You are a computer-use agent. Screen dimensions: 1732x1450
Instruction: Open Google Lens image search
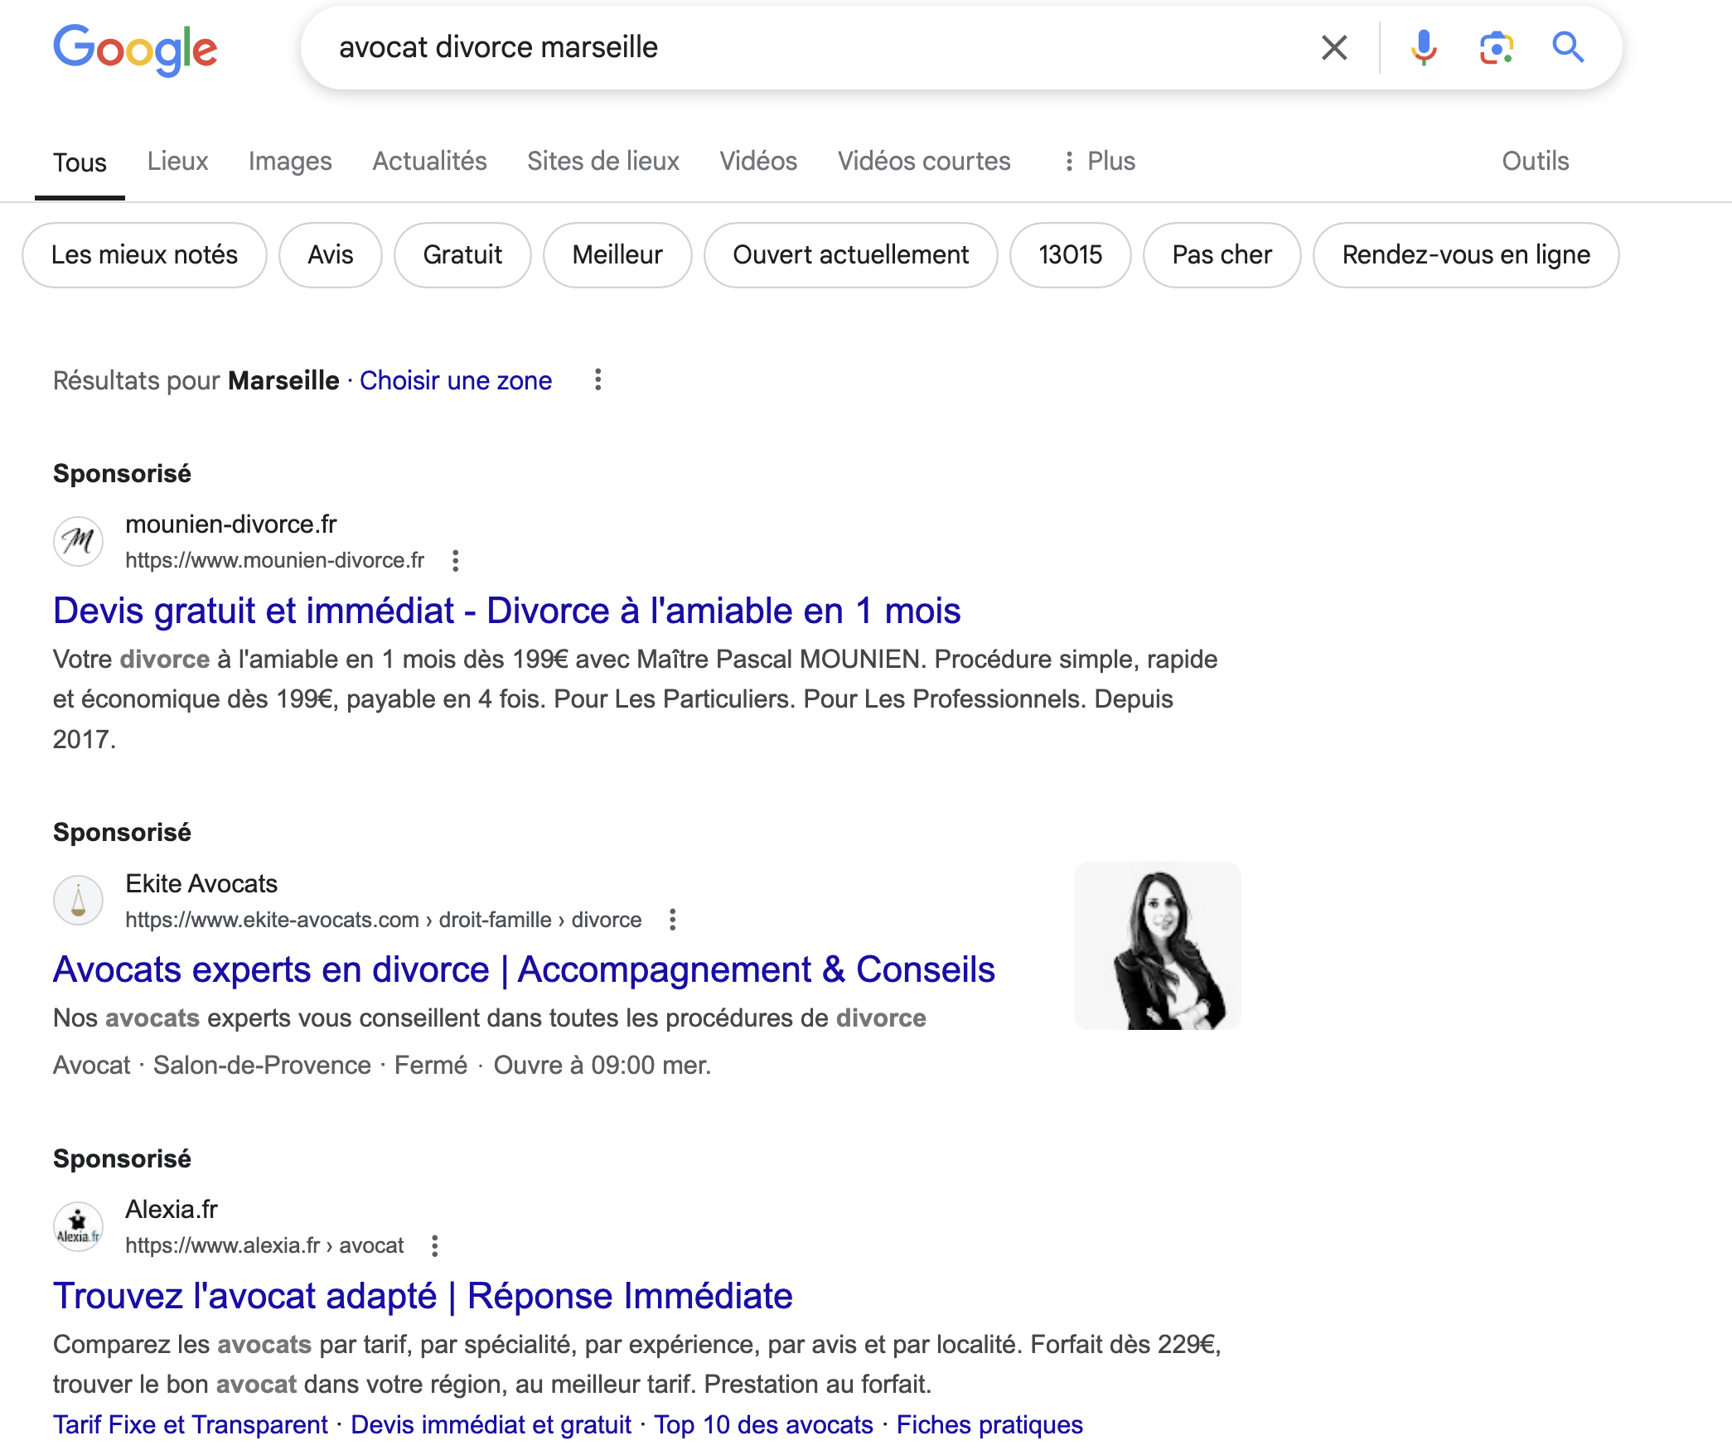coord(1497,48)
